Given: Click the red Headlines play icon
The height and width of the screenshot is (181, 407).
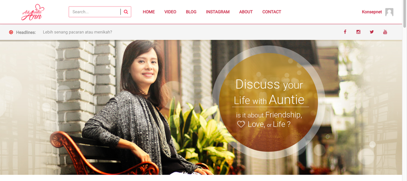Looking at the screenshot, I should pyautogui.click(x=11, y=32).
